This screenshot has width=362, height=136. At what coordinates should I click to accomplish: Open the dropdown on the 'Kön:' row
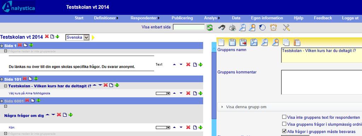[163, 127]
